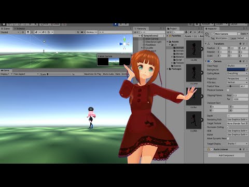249x187 pixels.
Task: Enable Allow Dynamic Resolution checkbox
Action: [228, 139]
